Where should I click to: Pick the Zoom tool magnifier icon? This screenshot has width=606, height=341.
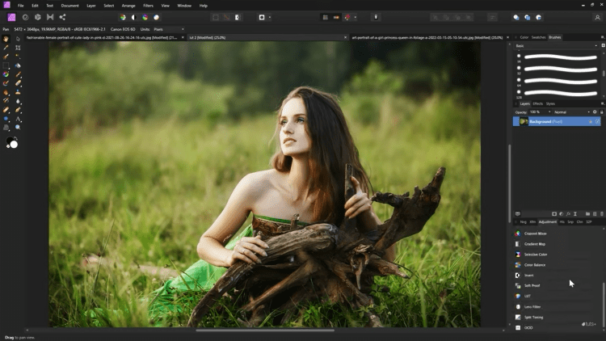click(x=18, y=127)
